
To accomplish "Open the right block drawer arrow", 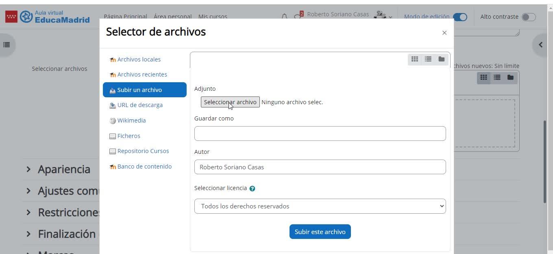I will (x=540, y=45).
